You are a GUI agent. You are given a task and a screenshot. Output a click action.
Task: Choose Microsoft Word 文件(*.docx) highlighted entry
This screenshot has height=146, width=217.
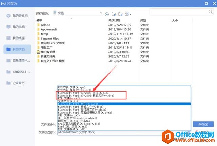click(x=124, y=104)
